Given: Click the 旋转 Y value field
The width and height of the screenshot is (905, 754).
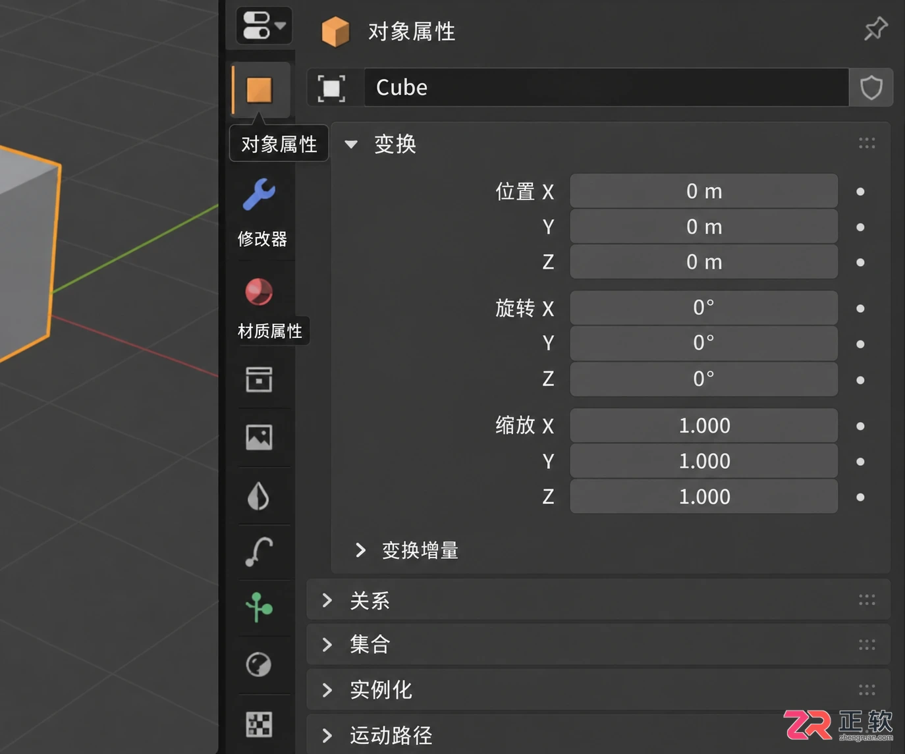Looking at the screenshot, I should click(x=703, y=343).
